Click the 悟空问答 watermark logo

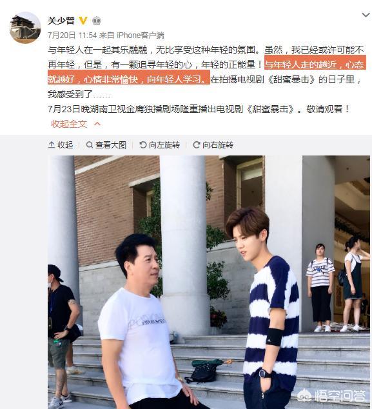[x=331, y=395]
